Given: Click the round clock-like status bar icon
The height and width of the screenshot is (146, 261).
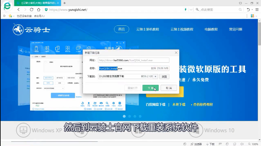Looking at the screenshot, I should pyautogui.click(x=185, y=144).
